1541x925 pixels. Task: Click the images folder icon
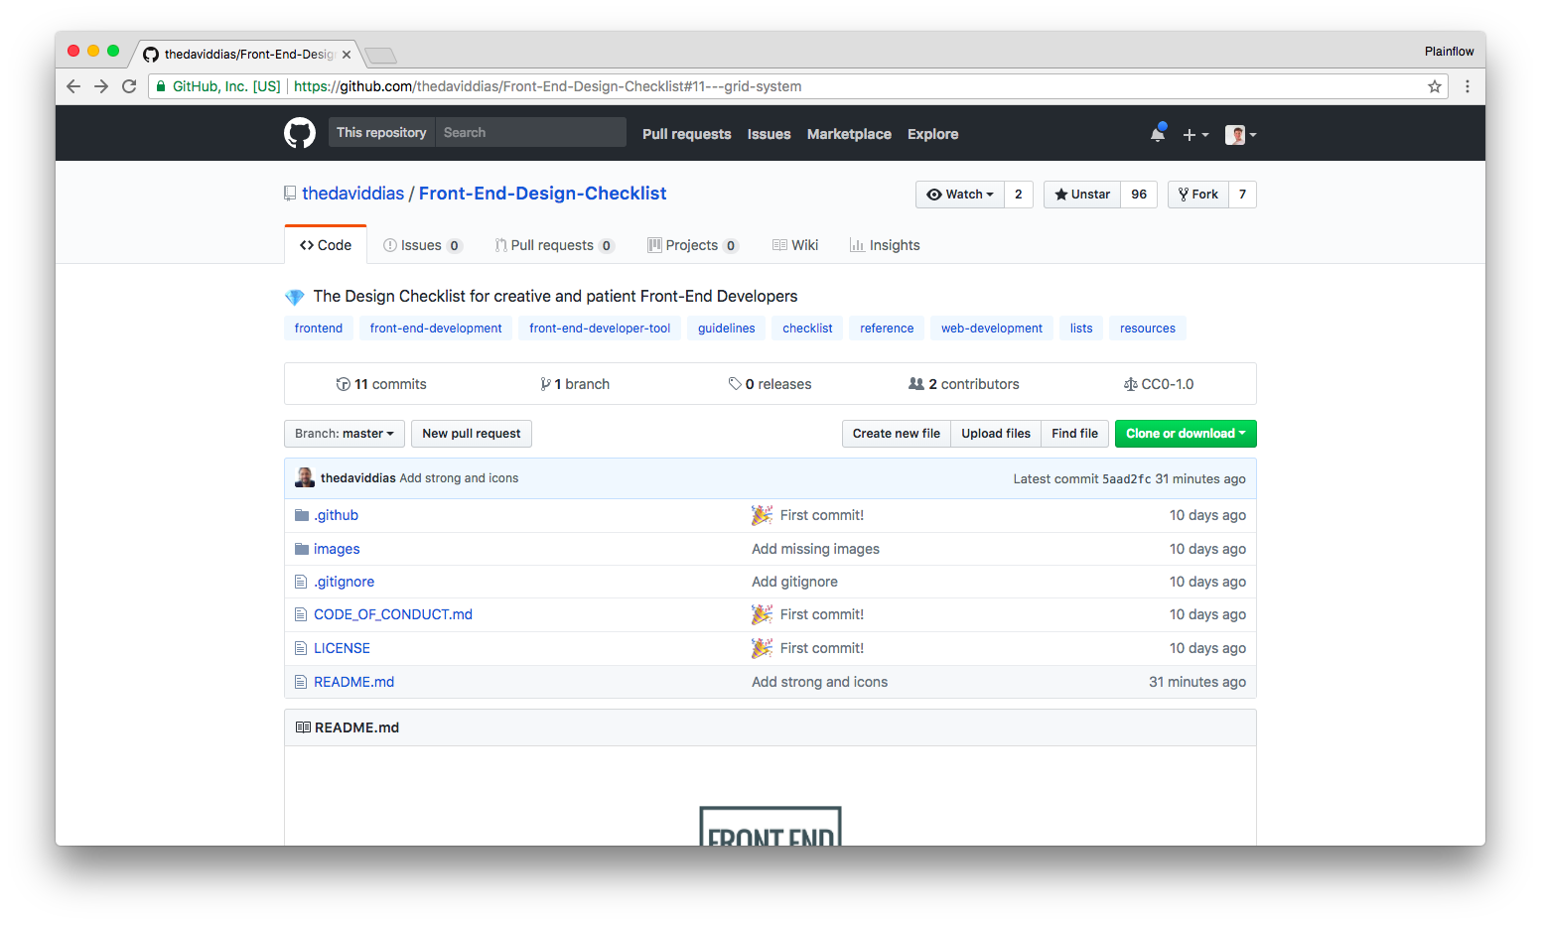click(302, 549)
